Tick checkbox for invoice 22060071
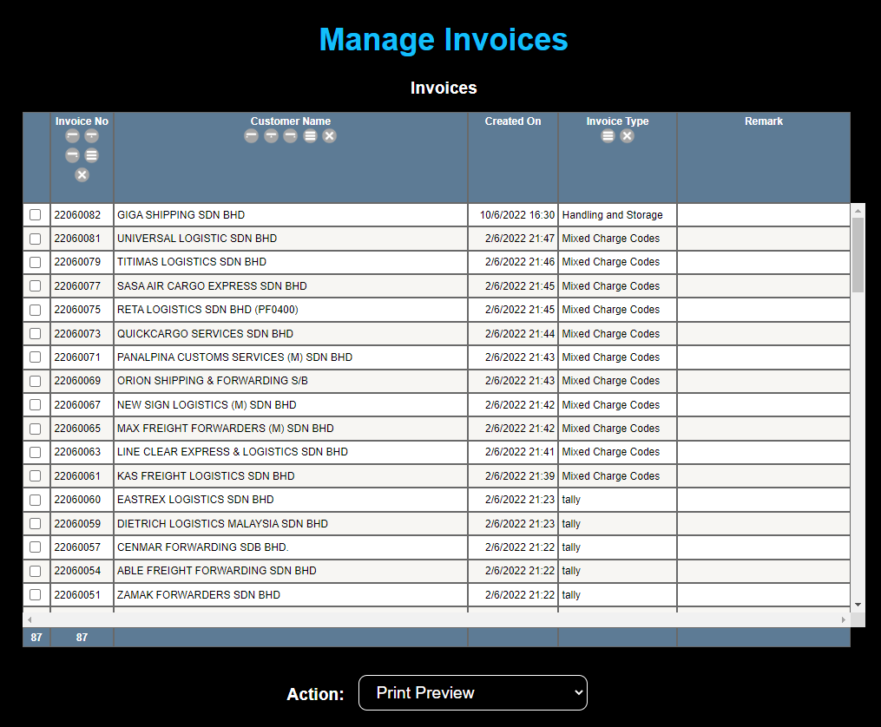Screen dimensions: 881x727 pyautogui.click(x=36, y=357)
